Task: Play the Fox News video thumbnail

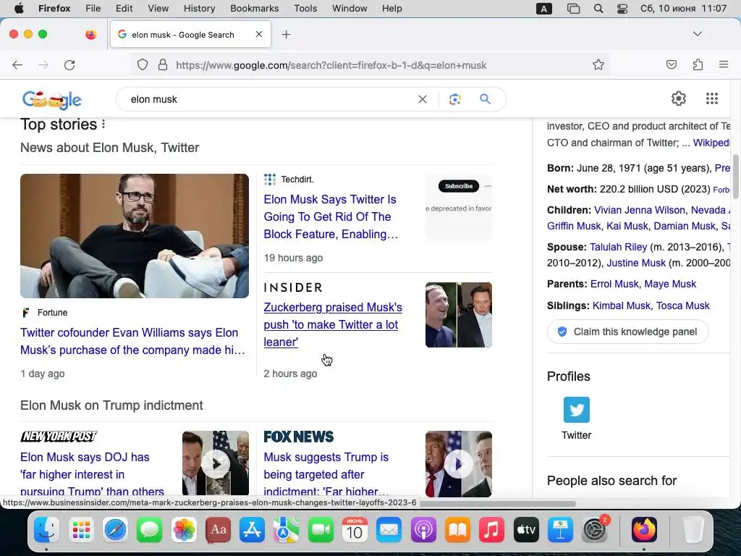Action: tap(458, 464)
